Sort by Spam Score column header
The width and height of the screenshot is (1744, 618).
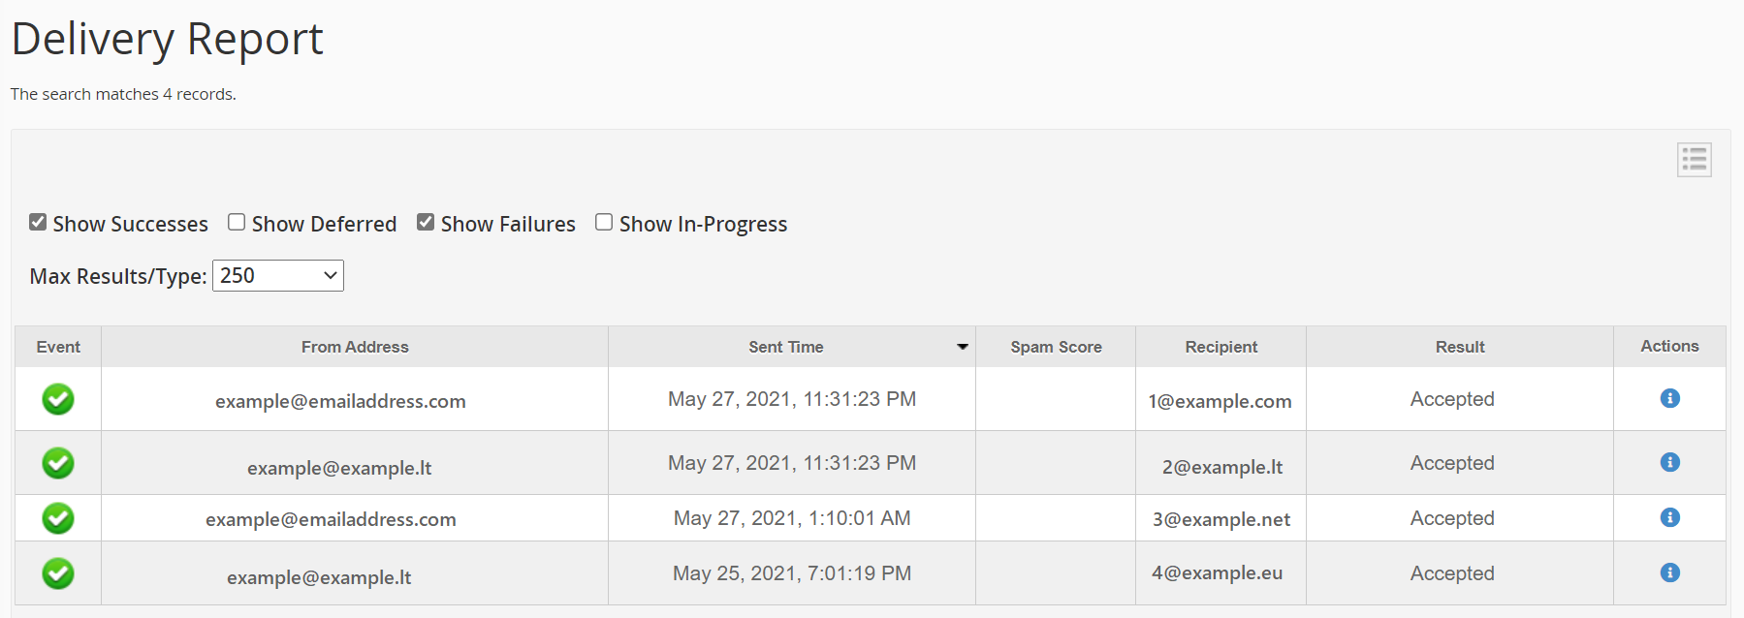coord(1056,347)
